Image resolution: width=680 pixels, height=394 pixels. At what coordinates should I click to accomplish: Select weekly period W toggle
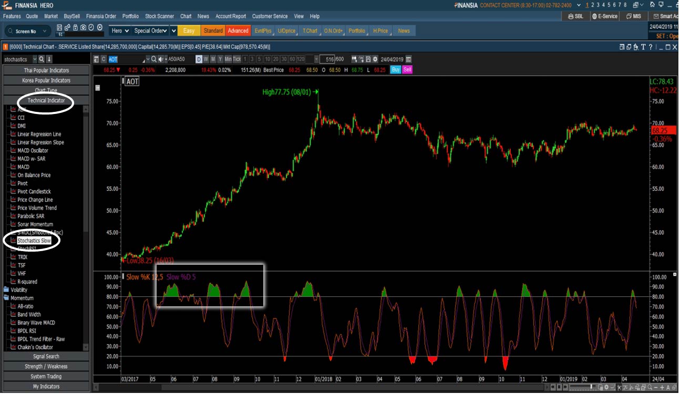pos(206,59)
